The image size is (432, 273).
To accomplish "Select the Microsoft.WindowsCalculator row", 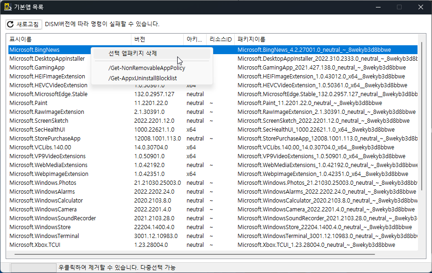I will (213, 200).
